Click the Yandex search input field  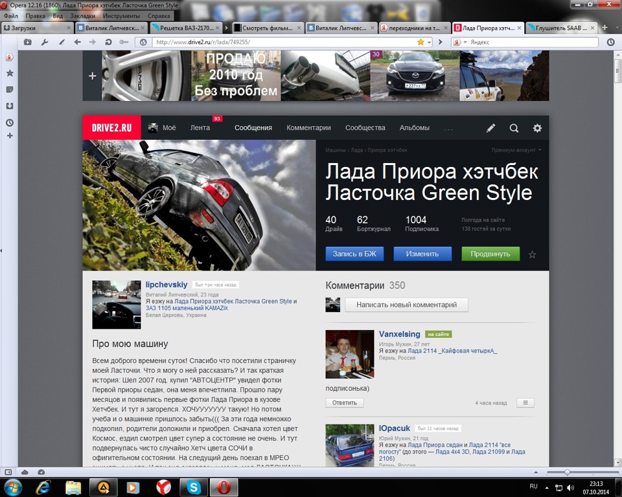[533, 42]
